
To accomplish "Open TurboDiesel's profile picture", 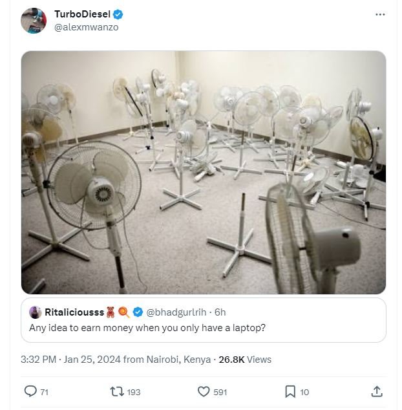I will [34, 21].
